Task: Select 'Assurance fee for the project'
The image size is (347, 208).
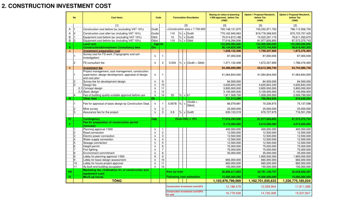Action: [x=101, y=112]
